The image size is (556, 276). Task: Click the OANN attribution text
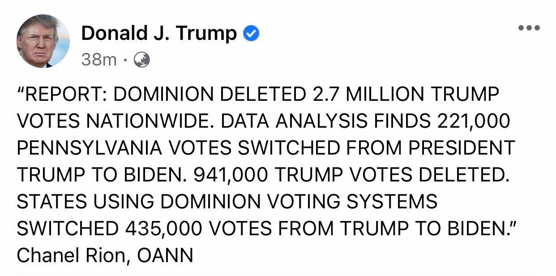(165, 255)
